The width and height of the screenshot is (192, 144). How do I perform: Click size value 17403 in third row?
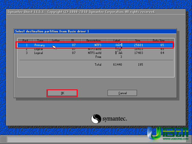139,53
